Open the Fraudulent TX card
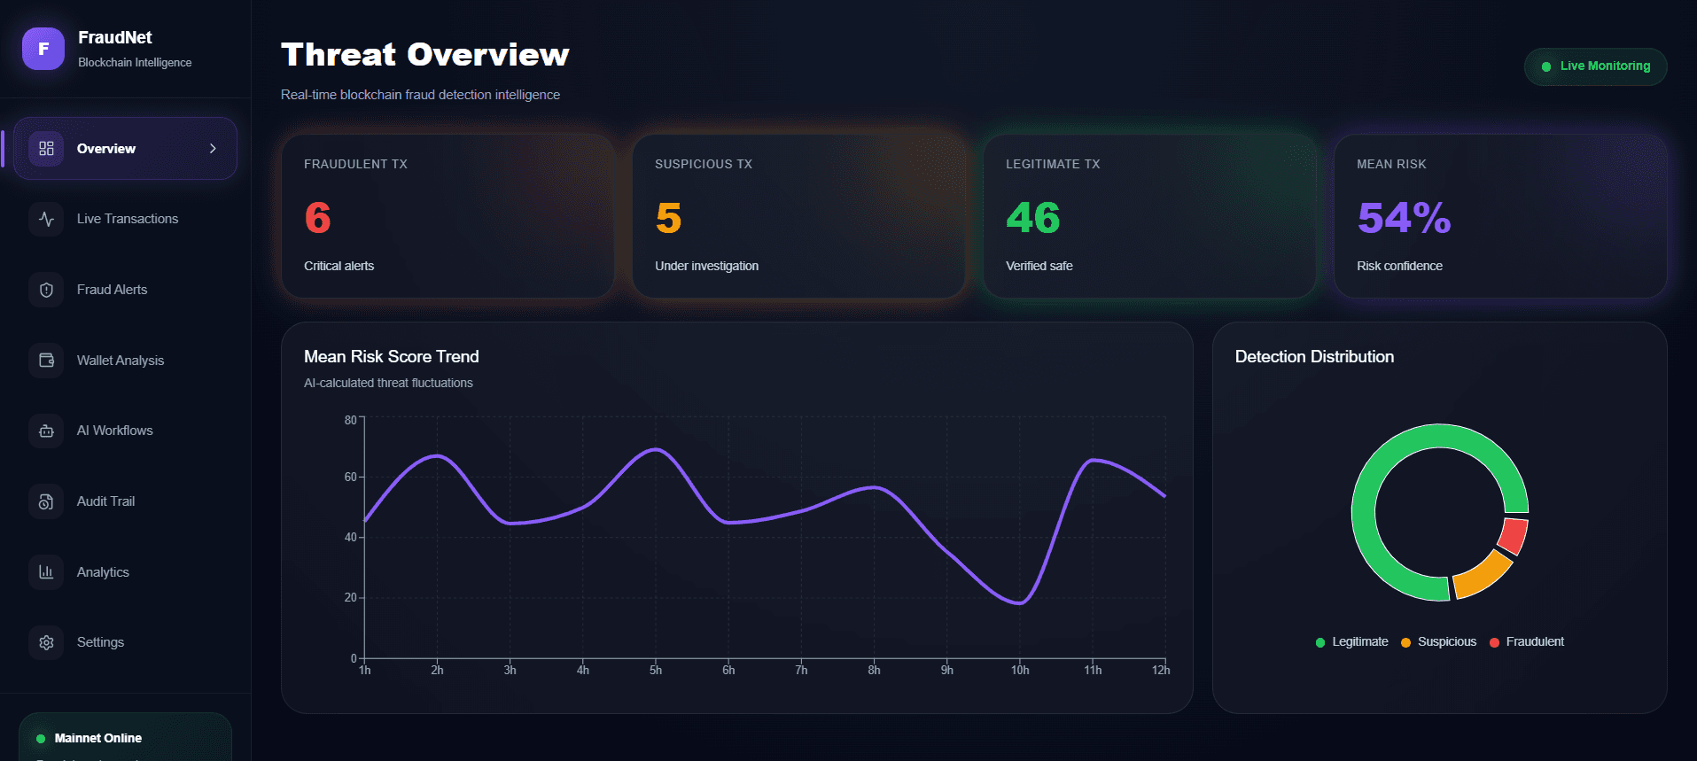1697x761 pixels. click(x=448, y=216)
